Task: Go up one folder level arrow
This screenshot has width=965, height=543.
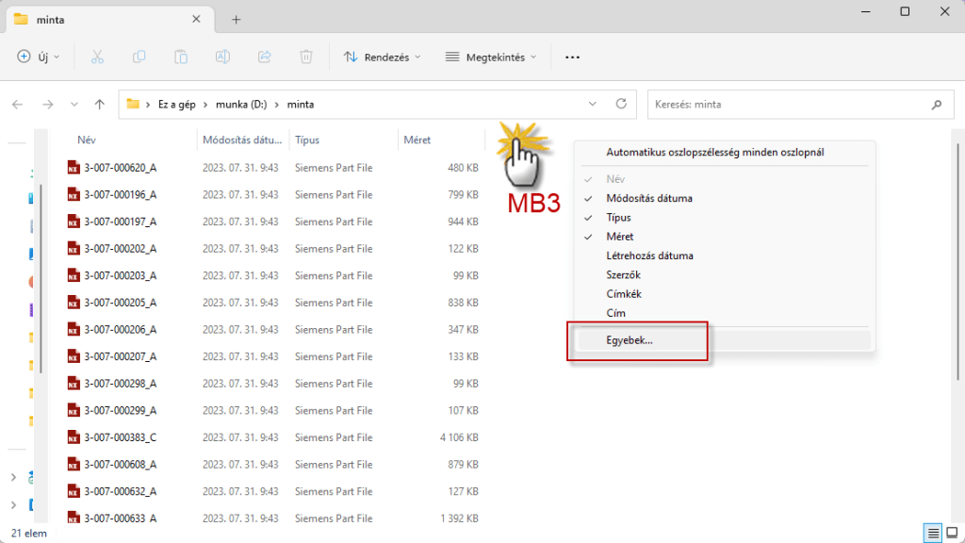Action: pos(100,105)
